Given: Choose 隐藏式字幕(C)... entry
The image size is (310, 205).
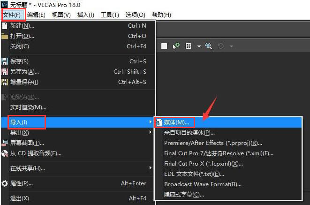Looking at the screenshot, I should coord(228,195).
